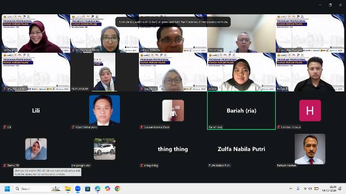Click the muted mic icon on Lili's tile
Screen dimensions: 346x194
coord(5,127)
